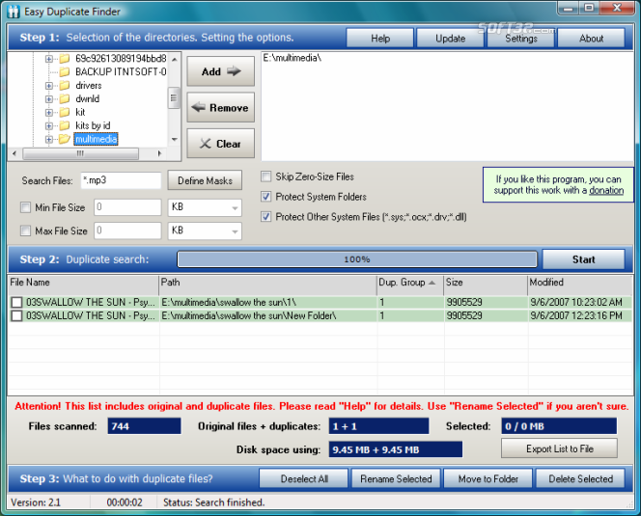Click the open folder icon for multimedia
This screenshot has width=641, height=516.
(65, 139)
